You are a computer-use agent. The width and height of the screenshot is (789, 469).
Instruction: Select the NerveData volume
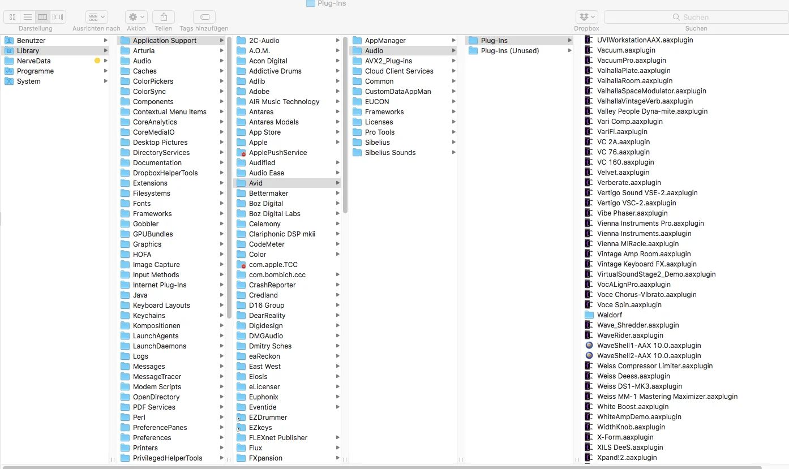tap(55, 61)
